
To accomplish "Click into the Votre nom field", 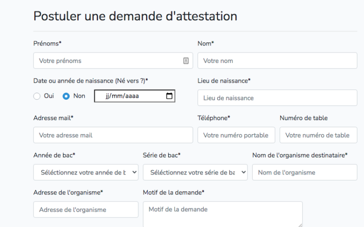I will pyautogui.click(x=277, y=61).
